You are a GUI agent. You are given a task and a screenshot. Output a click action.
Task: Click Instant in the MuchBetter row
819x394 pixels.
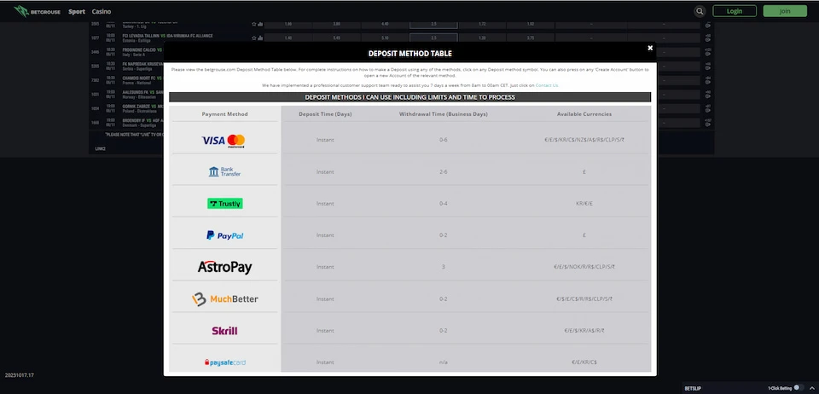pyautogui.click(x=325, y=299)
